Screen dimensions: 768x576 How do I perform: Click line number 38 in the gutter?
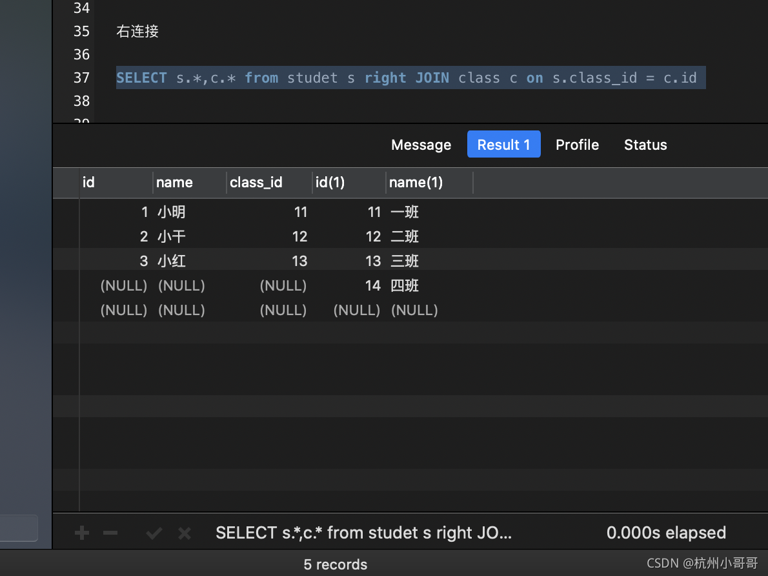point(82,101)
